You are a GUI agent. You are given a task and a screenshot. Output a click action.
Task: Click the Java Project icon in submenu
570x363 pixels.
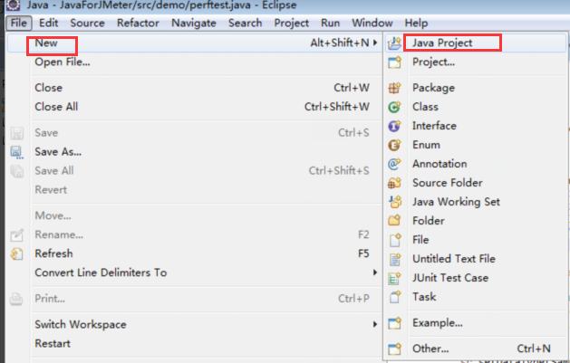pyautogui.click(x=394, y=43)
